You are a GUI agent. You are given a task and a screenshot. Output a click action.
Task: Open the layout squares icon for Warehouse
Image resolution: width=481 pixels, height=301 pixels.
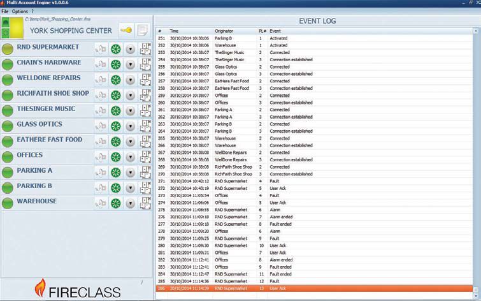point(145,203)
